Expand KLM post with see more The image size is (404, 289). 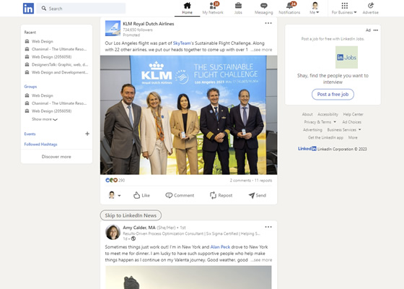pos(262,50)
